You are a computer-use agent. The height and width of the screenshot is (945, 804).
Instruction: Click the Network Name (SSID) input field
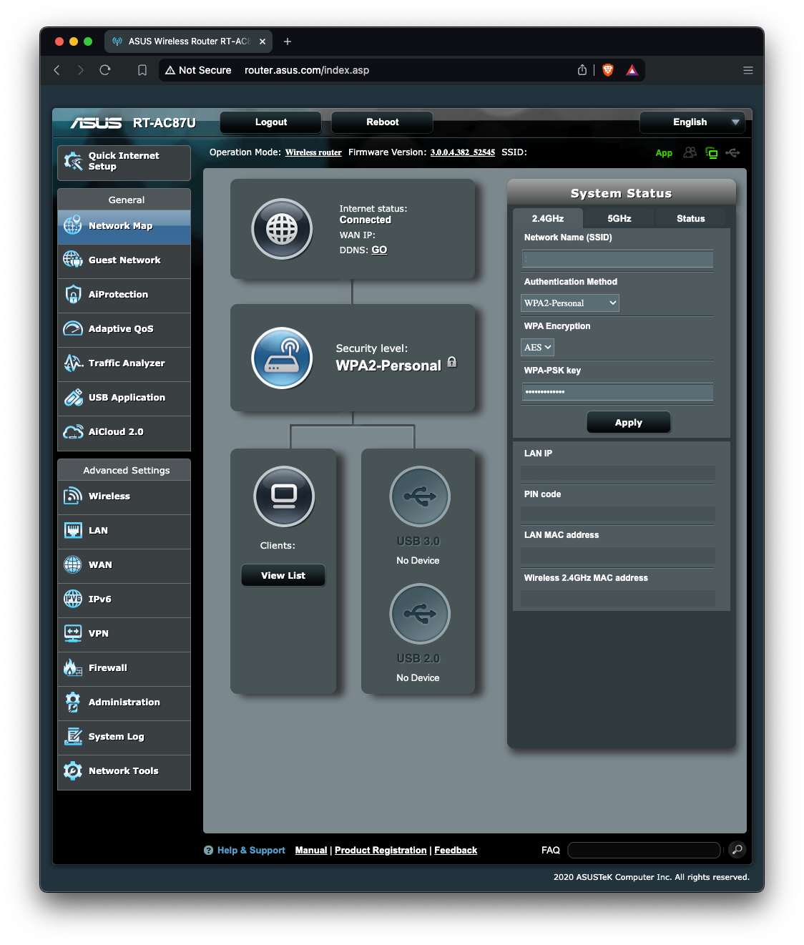click(x=618, y=259)
